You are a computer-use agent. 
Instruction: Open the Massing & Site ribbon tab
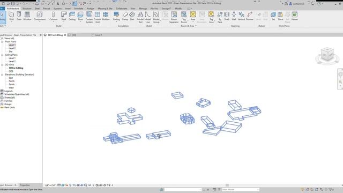point(105,9)
